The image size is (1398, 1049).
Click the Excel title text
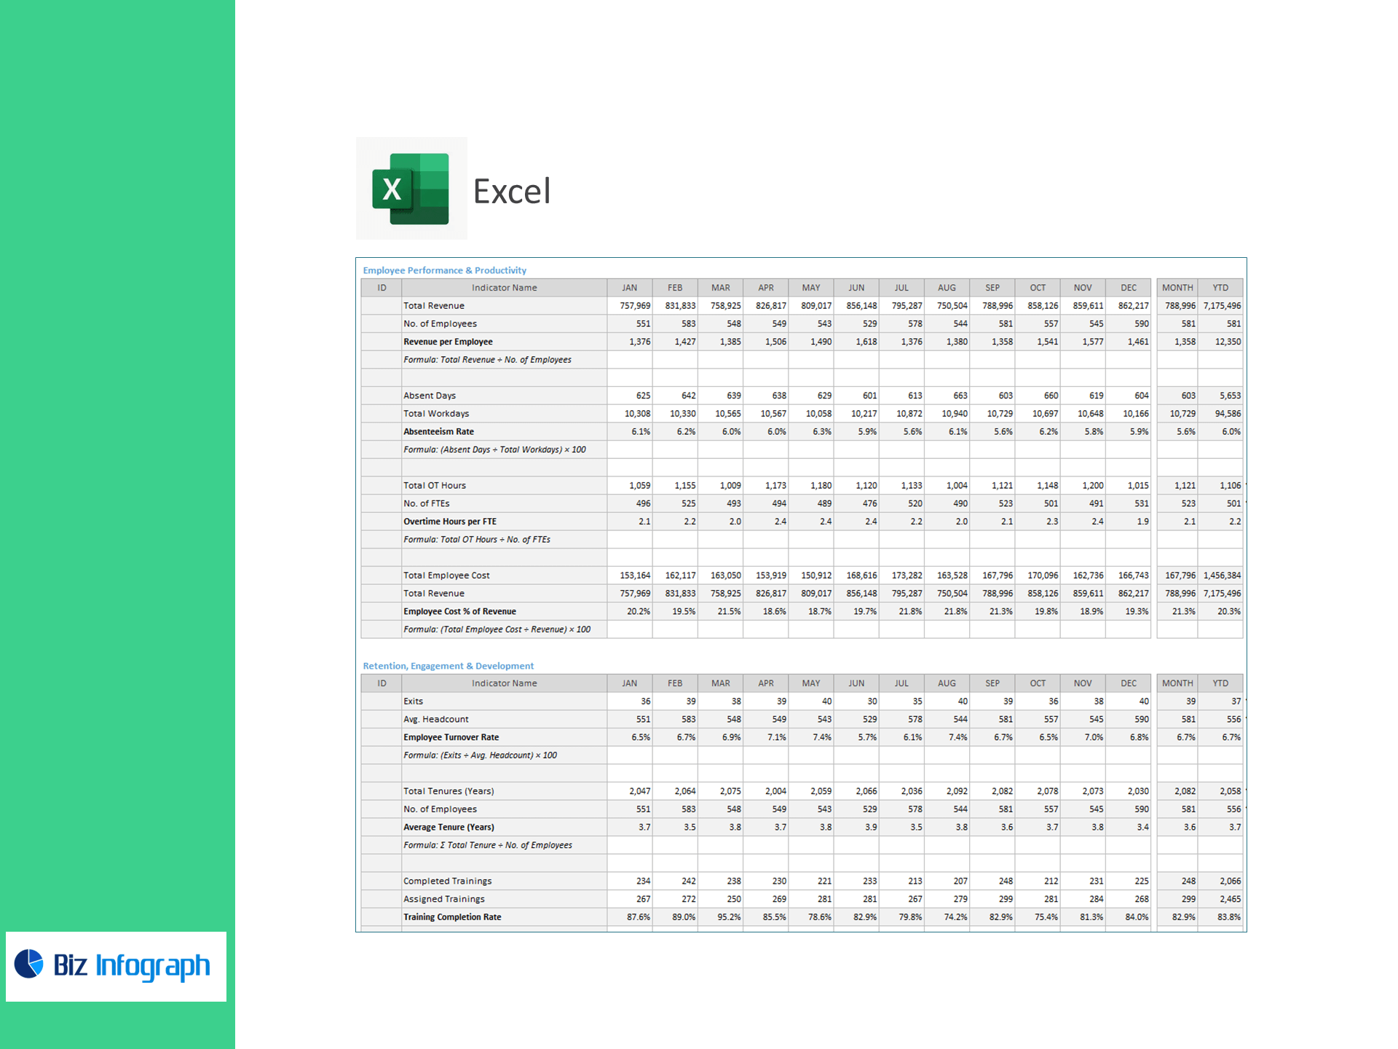512,192
